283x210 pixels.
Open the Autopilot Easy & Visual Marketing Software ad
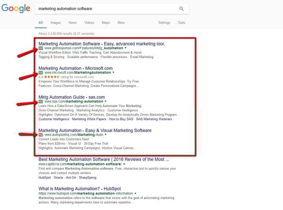coord(95,130)
